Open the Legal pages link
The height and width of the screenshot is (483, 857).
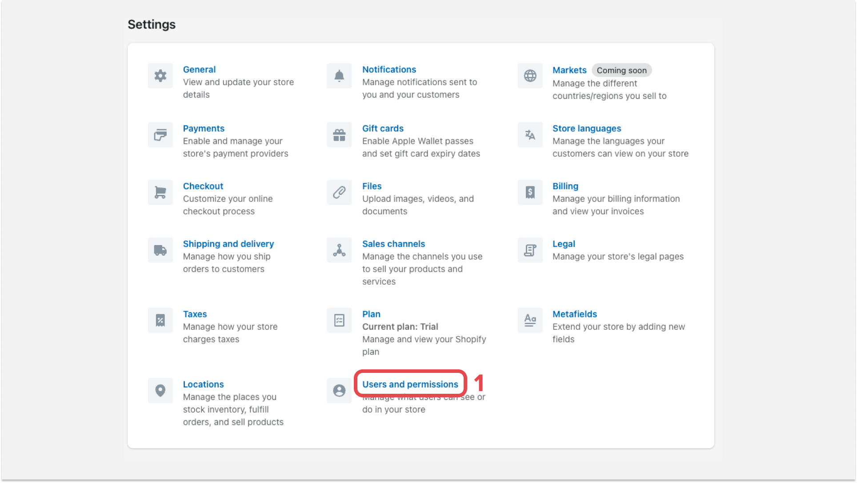pyautogui.click(x=564, y=244)
